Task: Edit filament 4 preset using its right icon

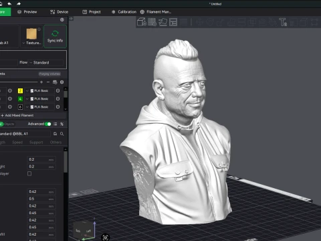Action: 58,98
